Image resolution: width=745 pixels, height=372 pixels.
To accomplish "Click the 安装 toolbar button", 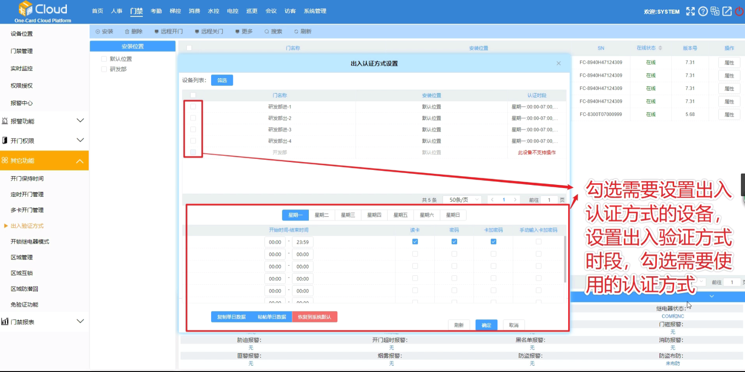I will (x=104, y=31).
